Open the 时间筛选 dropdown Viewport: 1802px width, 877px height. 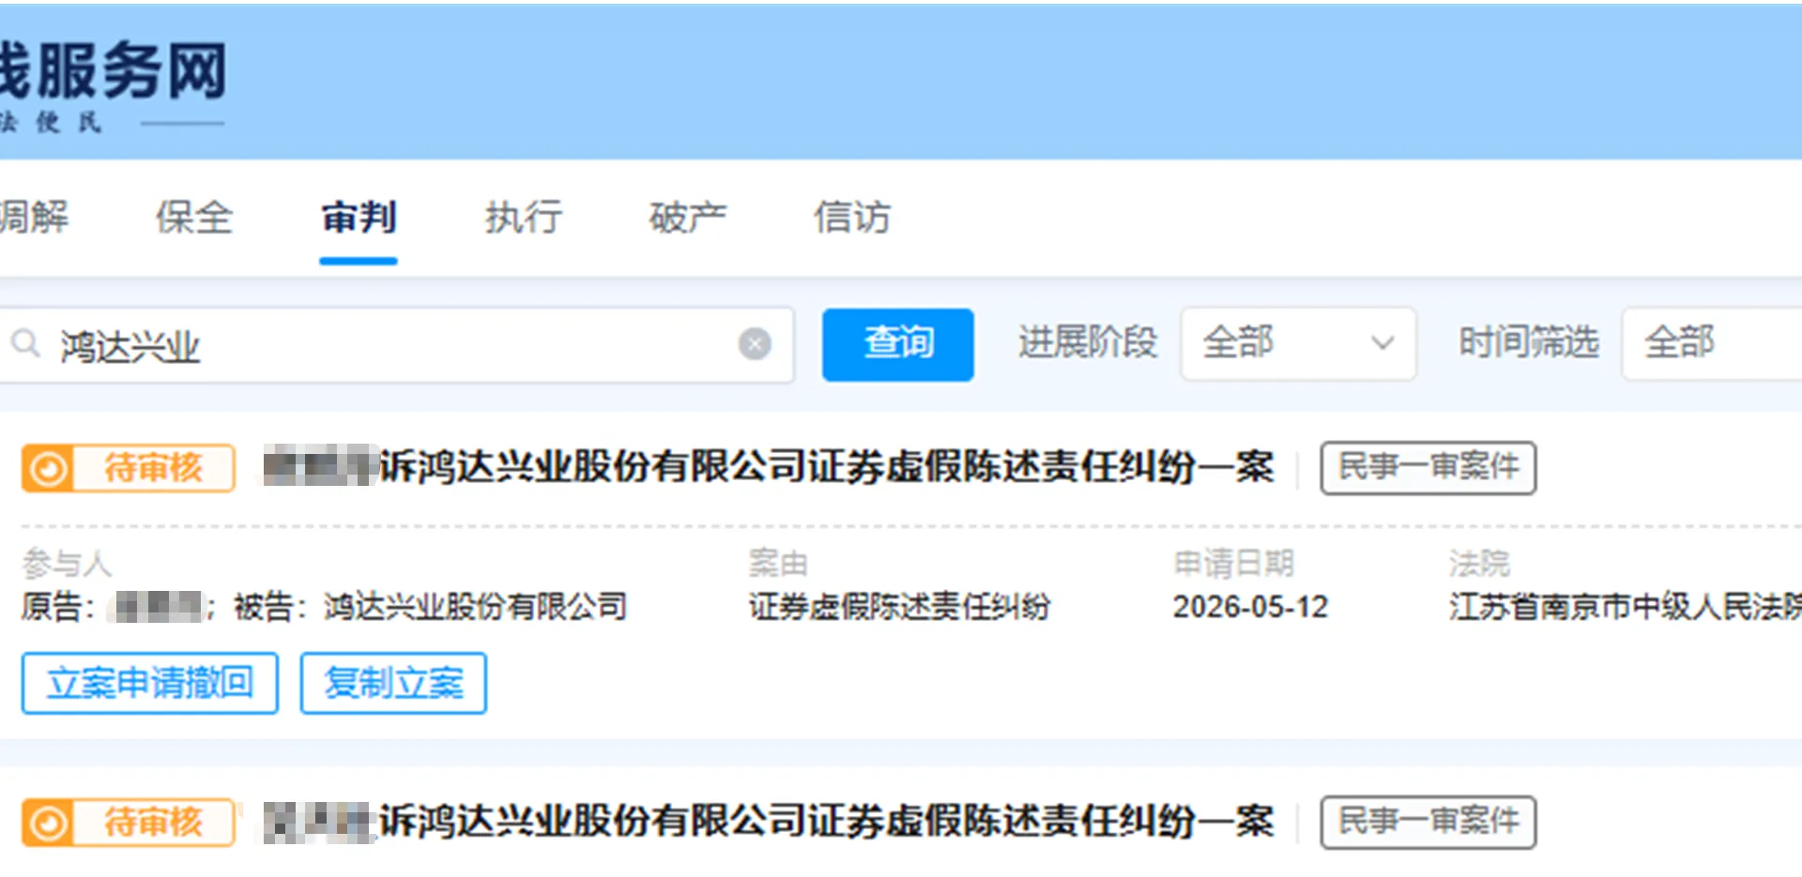coord(1712,343)
